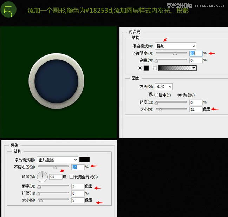228x217 pixels.
Task: Click Drop Shadow opacity slider handle
Action: tap(55, 167)
